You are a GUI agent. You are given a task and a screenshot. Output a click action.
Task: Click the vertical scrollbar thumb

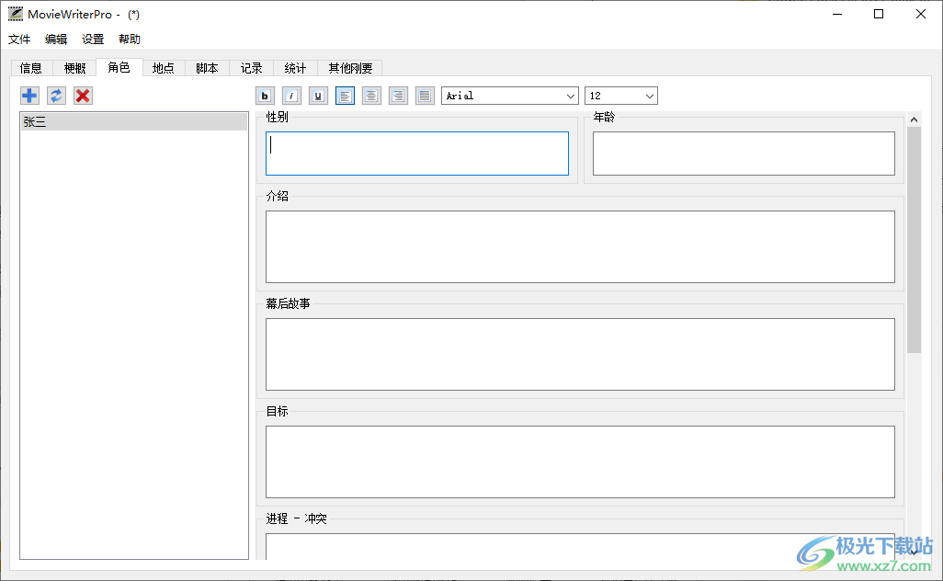pos(914,240)
